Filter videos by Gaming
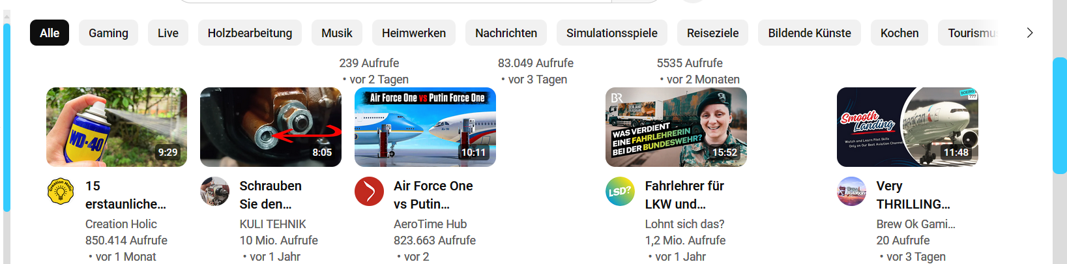The image size is (1067, 264). pyautogui.click(x=108, y=33)
